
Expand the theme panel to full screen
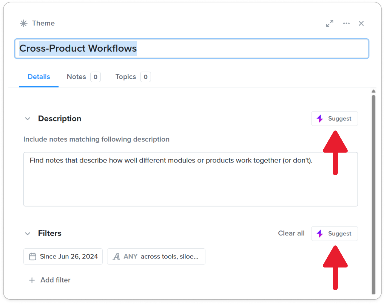(330, 23)
